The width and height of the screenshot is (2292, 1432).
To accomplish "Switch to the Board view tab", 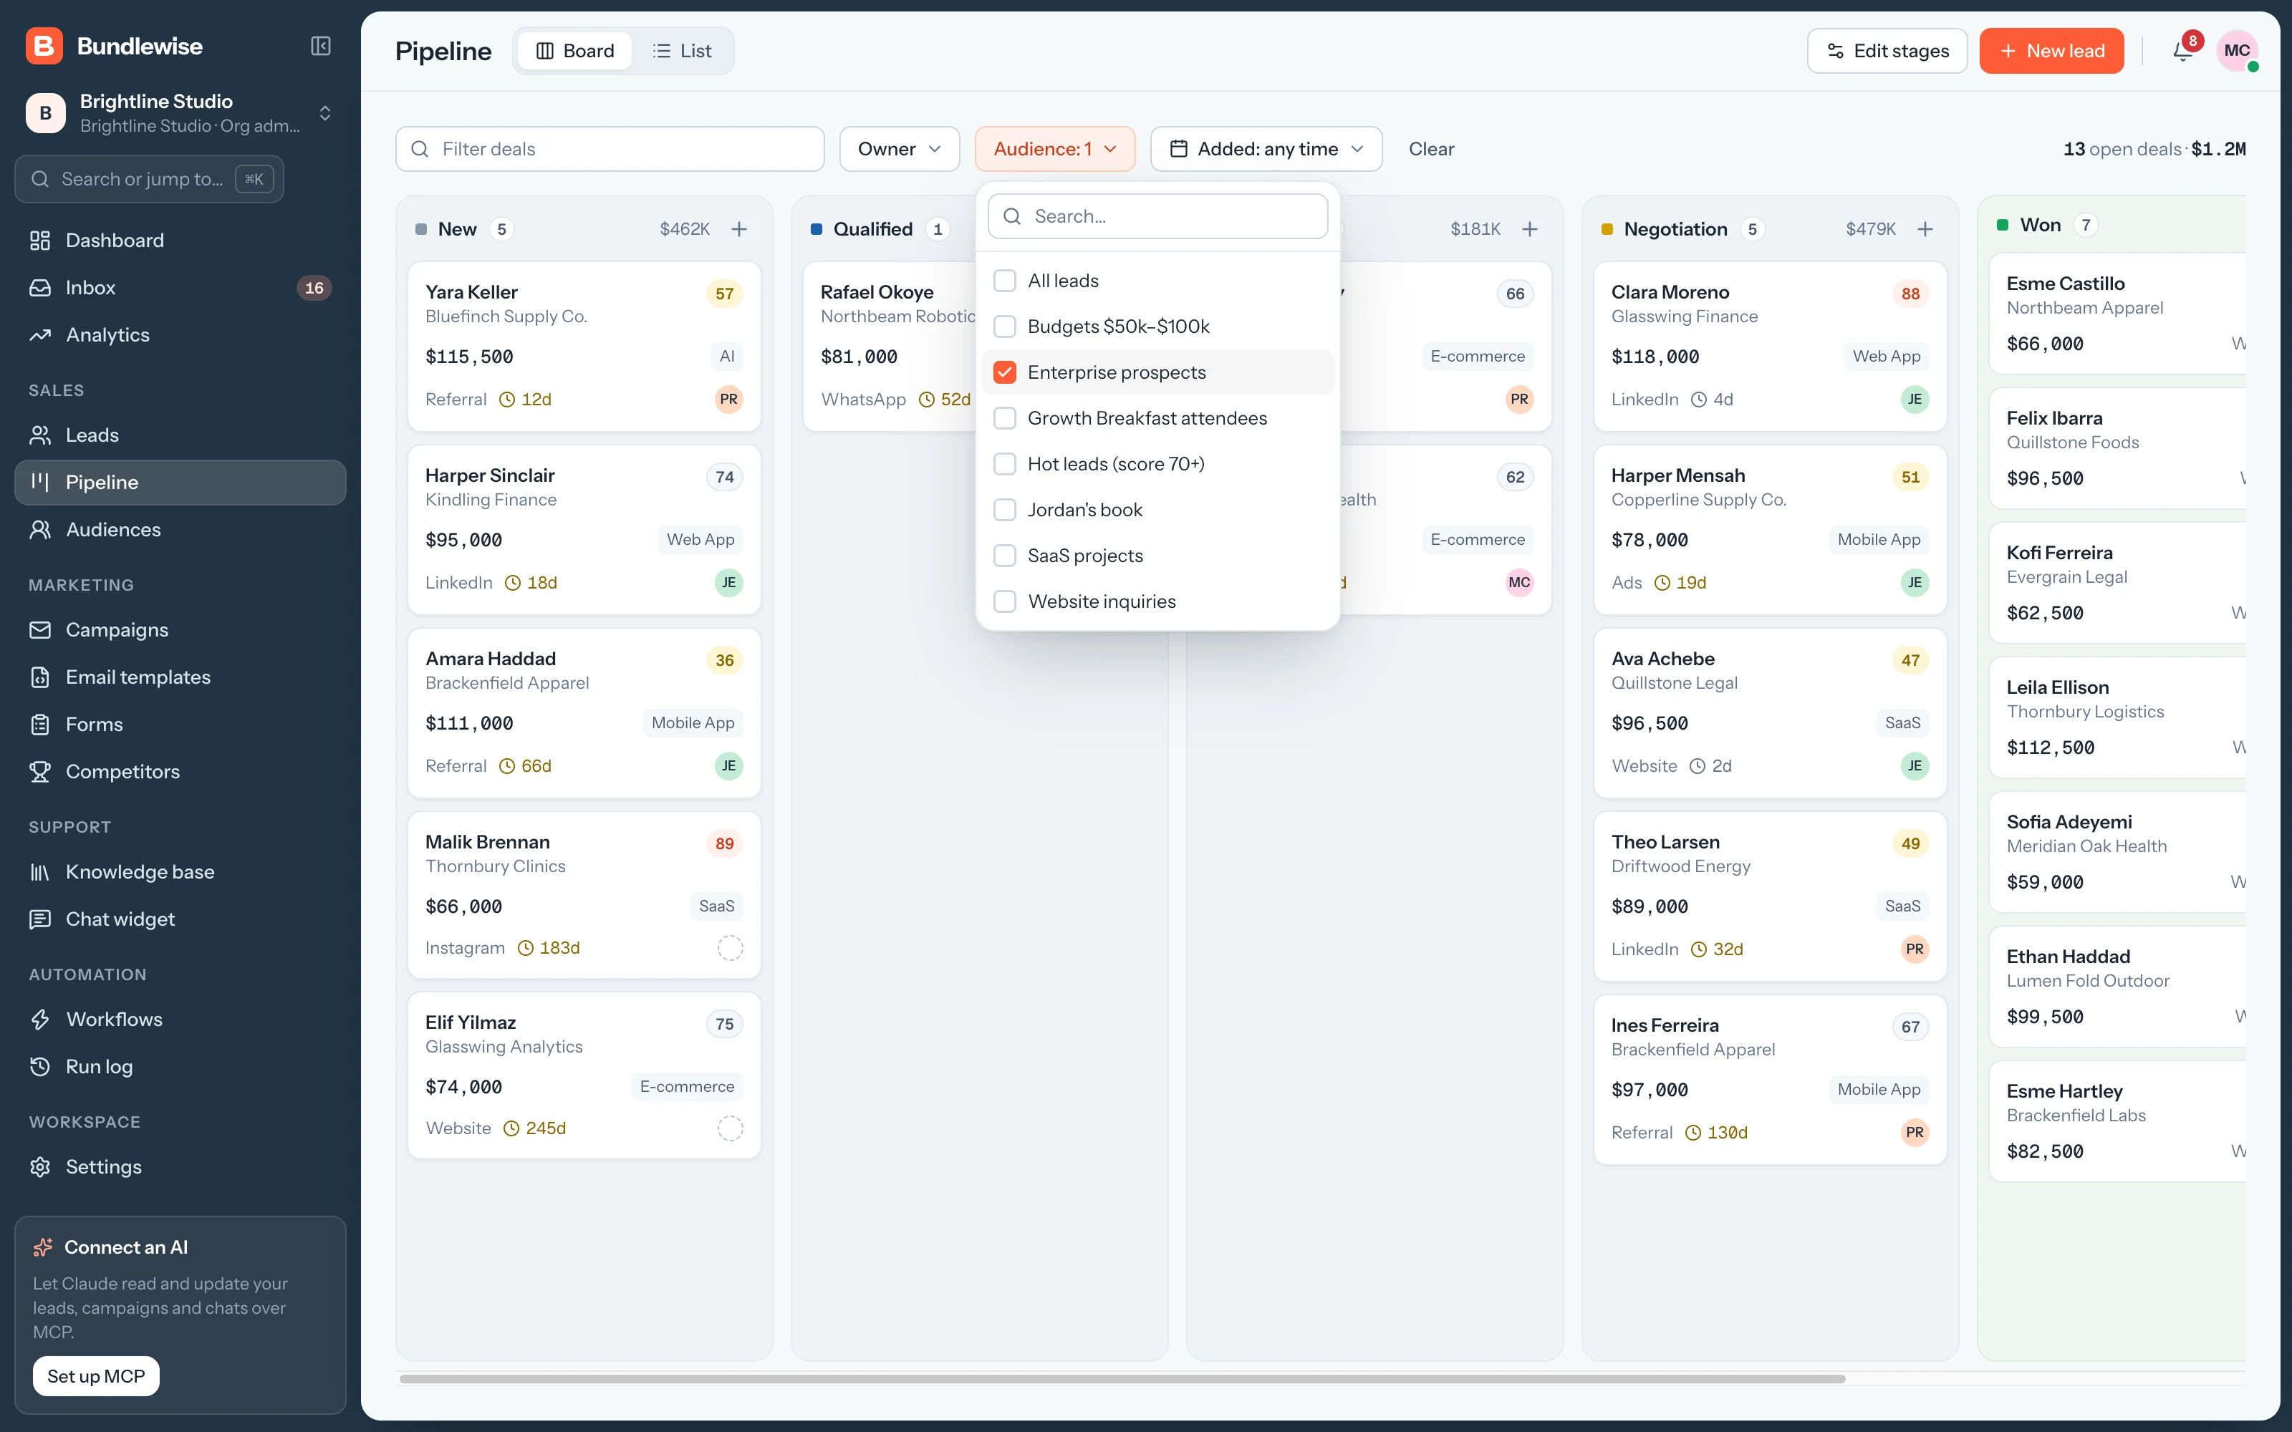I will 575,51.
